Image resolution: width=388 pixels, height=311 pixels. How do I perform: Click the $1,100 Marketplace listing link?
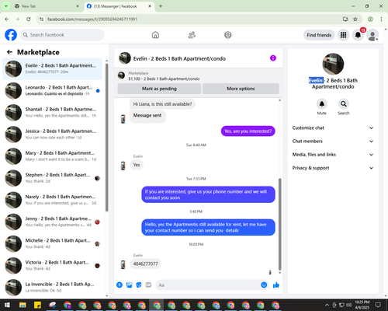coord(164,79)
